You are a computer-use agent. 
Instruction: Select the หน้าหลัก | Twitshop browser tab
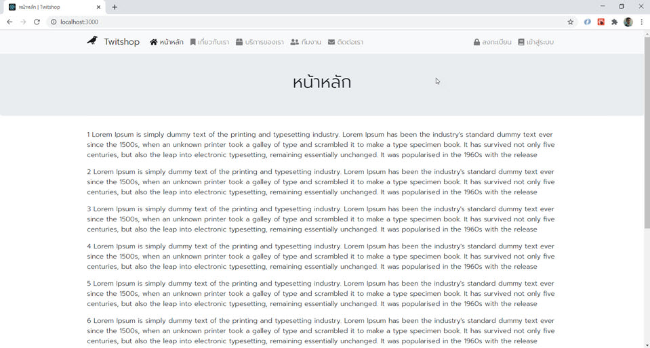(54, 7)
